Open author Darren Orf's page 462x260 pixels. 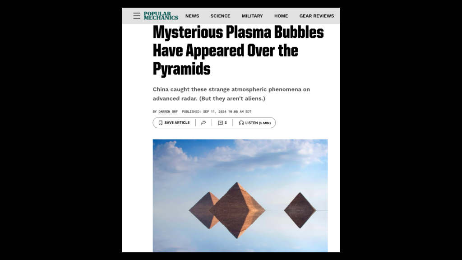pos(168,112)
